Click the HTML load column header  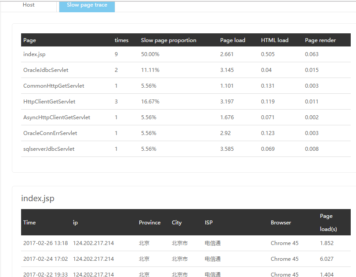tap(275, 40)
